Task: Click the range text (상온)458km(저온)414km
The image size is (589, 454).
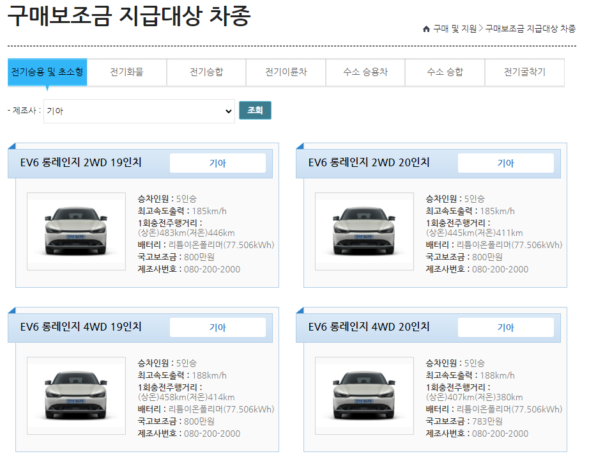Action: [187, 397]
